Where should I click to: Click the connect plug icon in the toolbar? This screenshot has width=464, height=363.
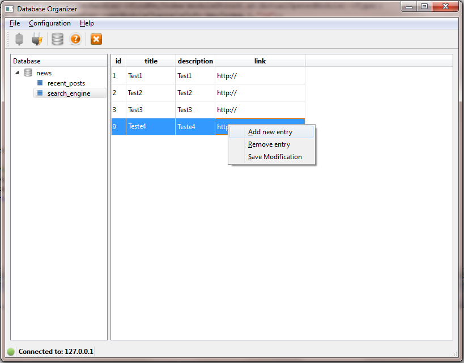(37, 39)
